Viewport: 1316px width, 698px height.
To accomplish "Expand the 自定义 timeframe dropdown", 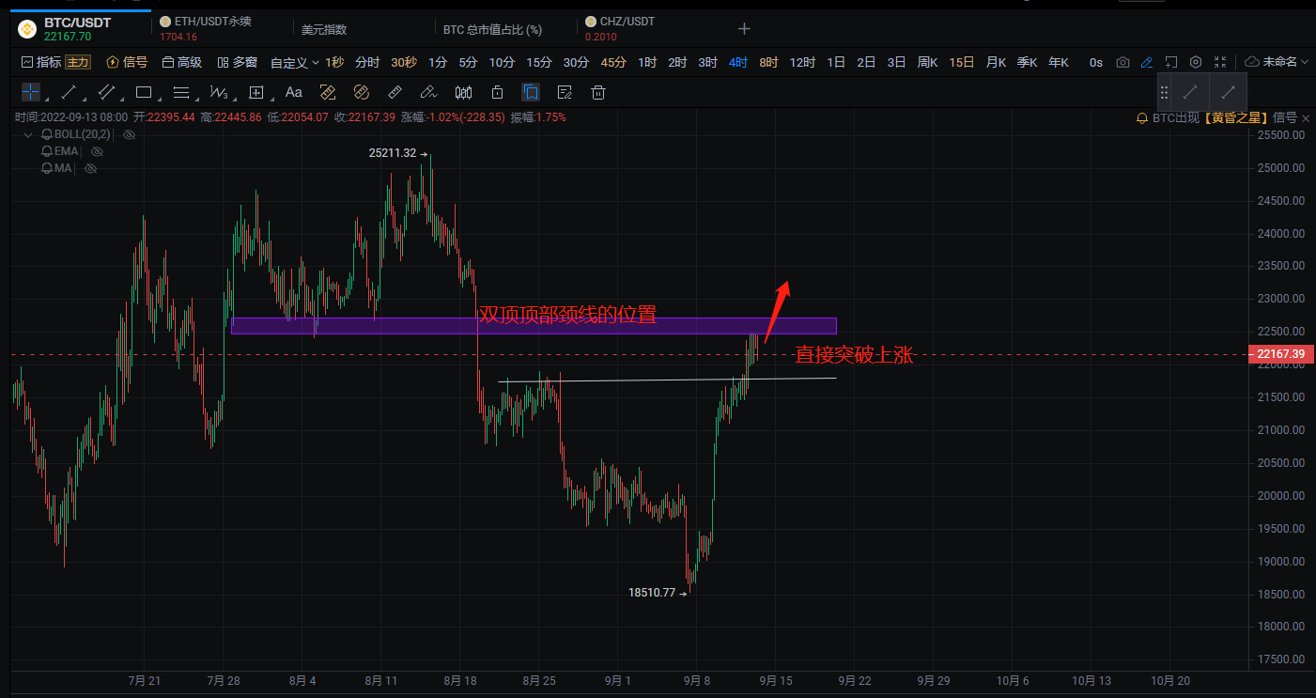I will [294, 63].
